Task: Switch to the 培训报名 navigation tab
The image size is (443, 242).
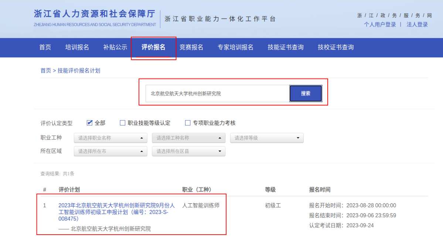Action: [x=76, y=48]
